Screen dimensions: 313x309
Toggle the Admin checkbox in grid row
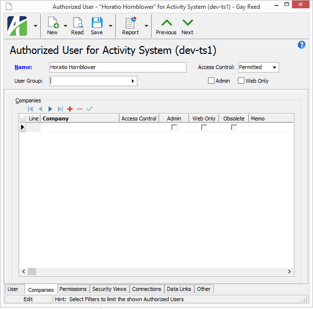pos(174,127)
